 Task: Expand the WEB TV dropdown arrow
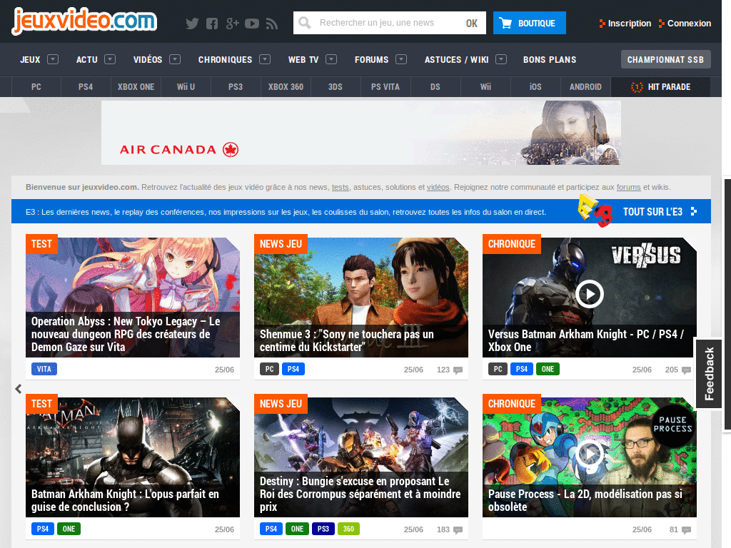(x=331, y=59)
